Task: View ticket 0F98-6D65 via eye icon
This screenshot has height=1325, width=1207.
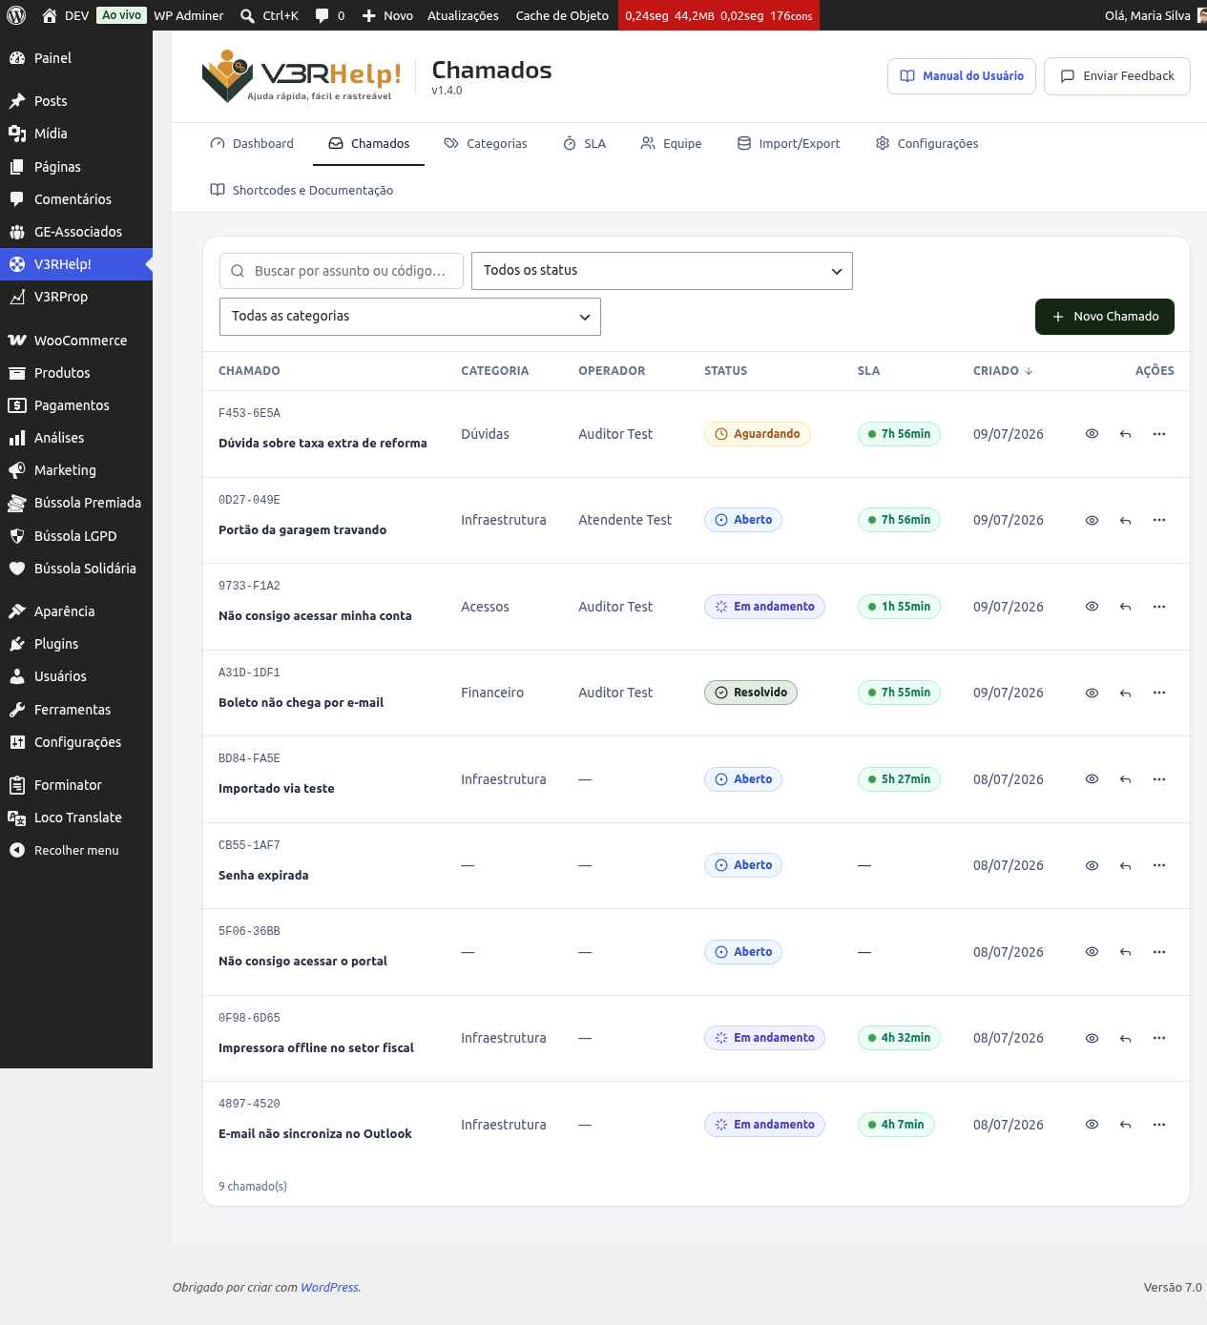Action: (1092, 1038)
